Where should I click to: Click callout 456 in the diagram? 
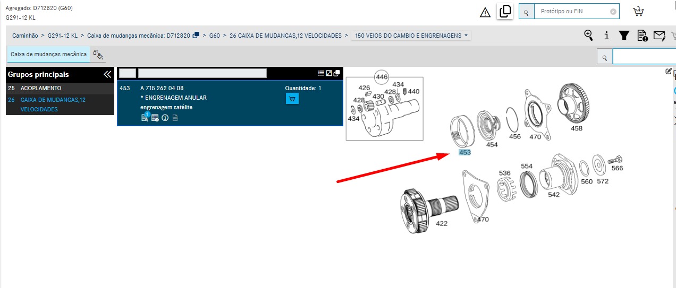[x=515, y=136]
